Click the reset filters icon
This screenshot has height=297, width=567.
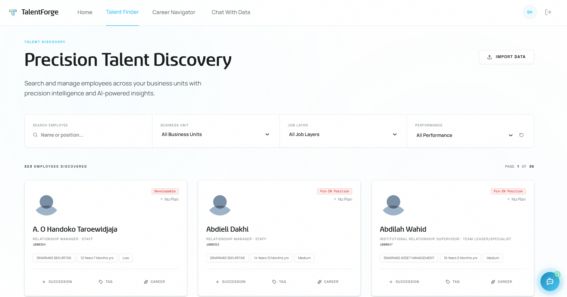(x=521, y=135)
